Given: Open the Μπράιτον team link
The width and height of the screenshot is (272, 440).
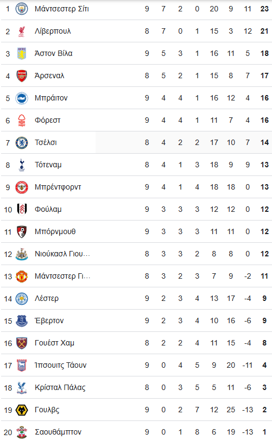Looking at the screenshot, I should click(51, 98).
